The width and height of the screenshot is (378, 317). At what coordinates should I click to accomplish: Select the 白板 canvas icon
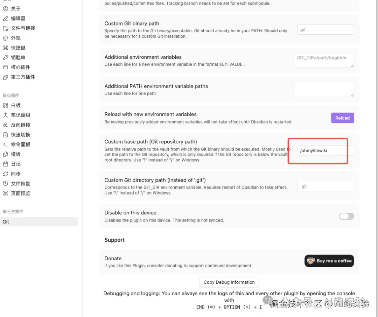pyautogui.click(x=6, y=105)
